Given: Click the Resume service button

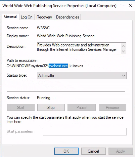Looking at the screenshot, I should (x=112, y=108).
